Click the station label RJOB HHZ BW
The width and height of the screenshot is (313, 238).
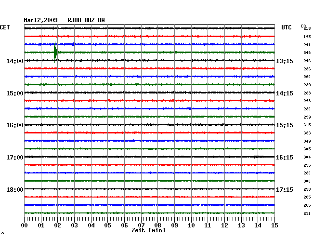[86, 20]
